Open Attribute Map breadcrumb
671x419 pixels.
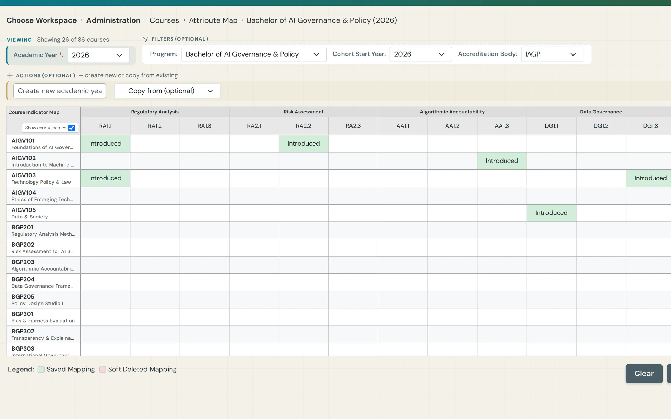[x=213, y=20]
